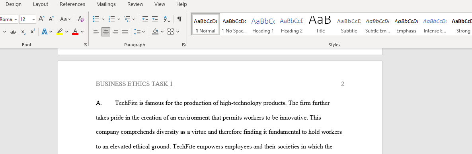Screen dimensions: 472x154
Task: Switch to Layout tab
Action: [x=41, y=4]
